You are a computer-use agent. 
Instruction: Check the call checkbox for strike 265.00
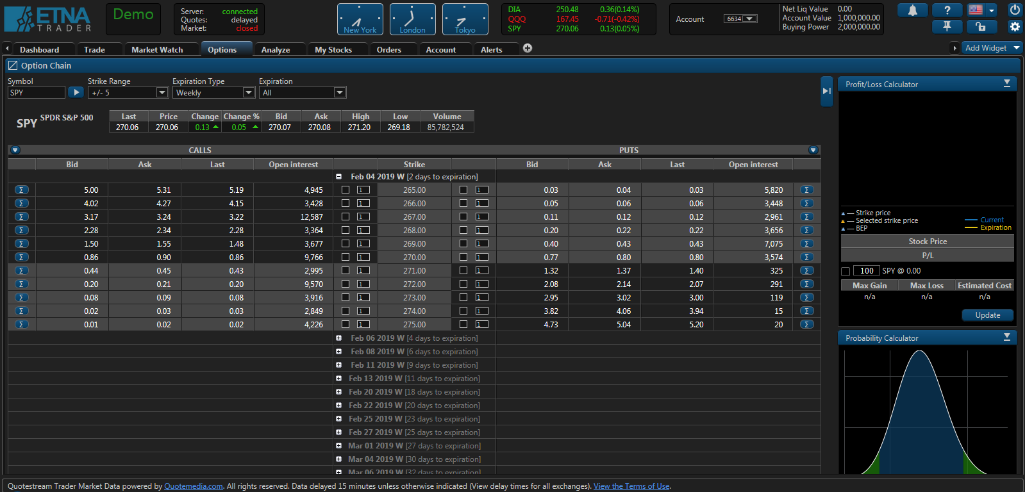tap(346, 190)
